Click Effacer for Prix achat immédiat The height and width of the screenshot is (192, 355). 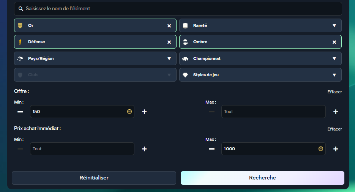coord(334,129)
